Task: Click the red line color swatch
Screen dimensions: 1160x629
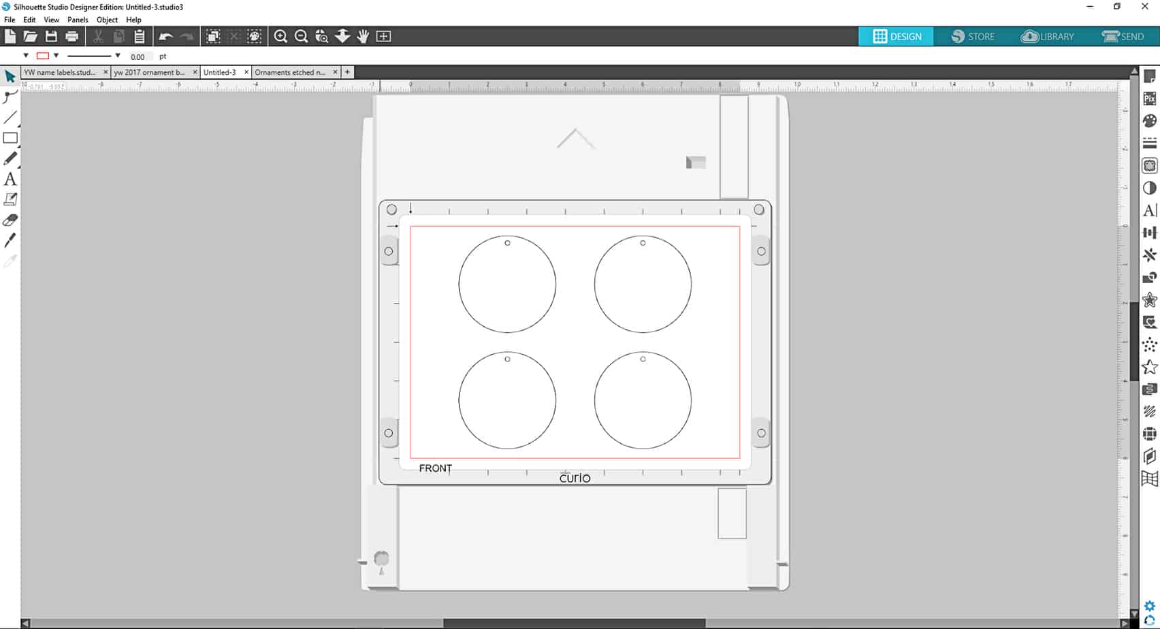Action: click(43, 56)
